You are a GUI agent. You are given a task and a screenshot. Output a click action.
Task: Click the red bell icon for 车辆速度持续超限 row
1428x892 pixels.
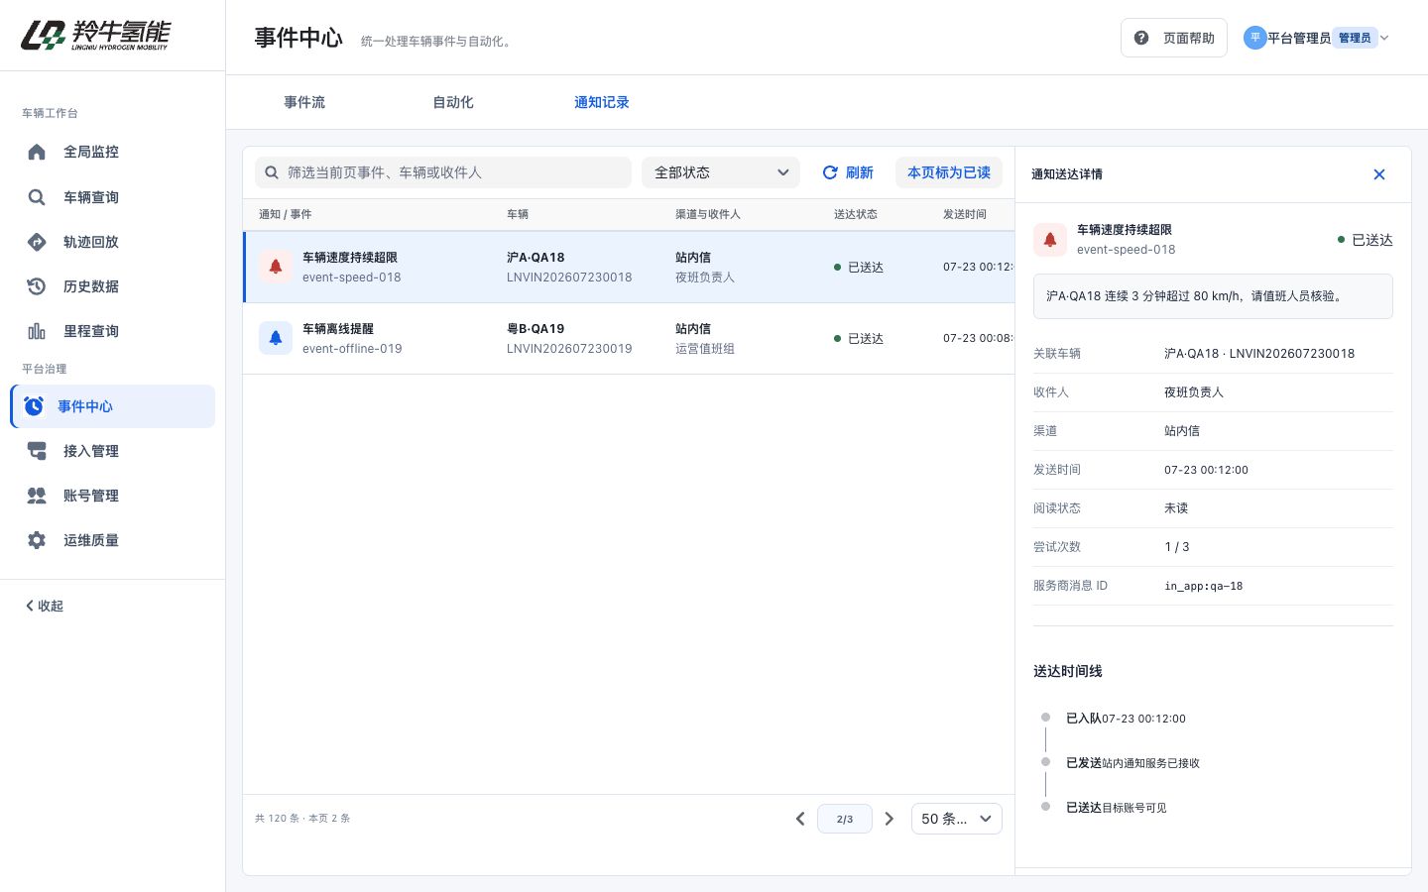tap(276, 267)
